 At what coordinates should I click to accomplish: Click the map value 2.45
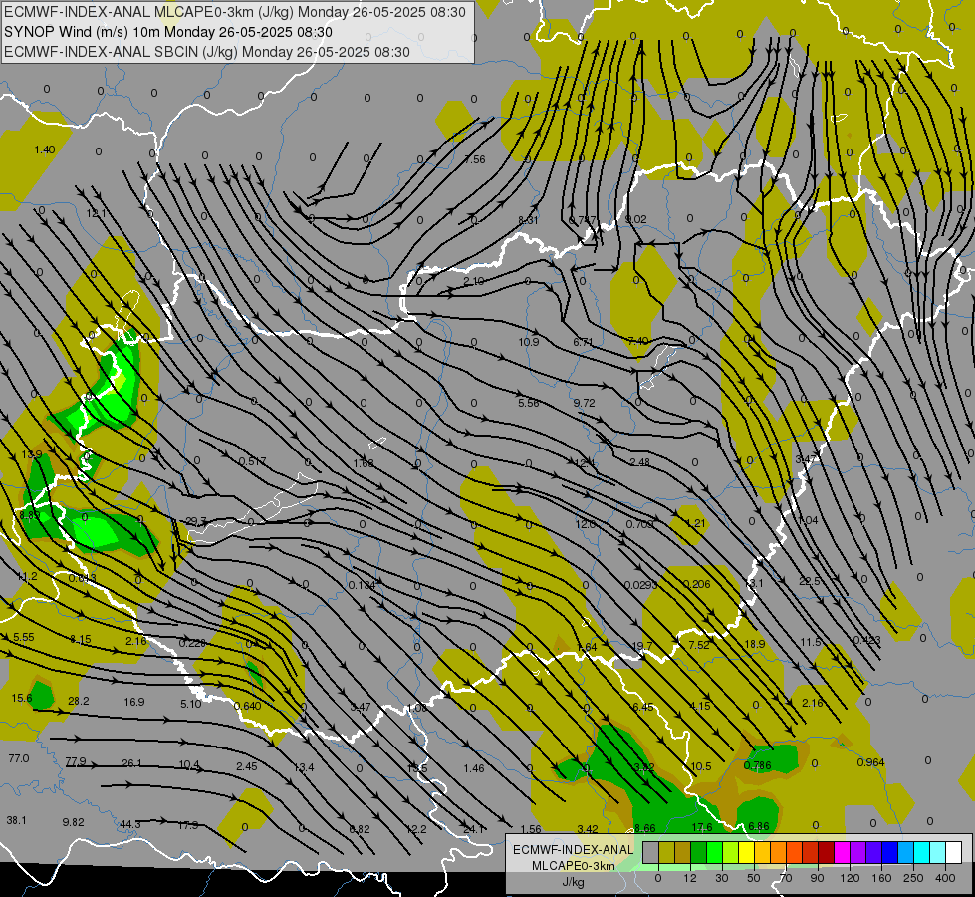[x=247, y=766]
